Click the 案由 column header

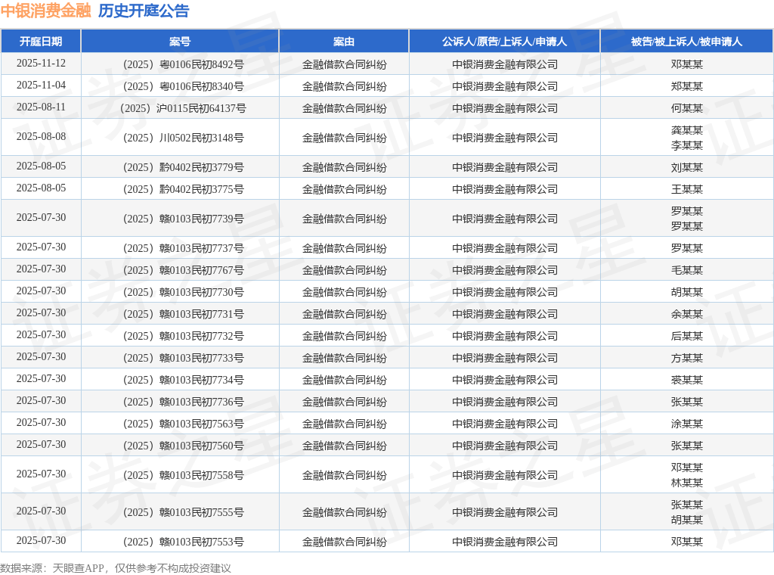344,42
